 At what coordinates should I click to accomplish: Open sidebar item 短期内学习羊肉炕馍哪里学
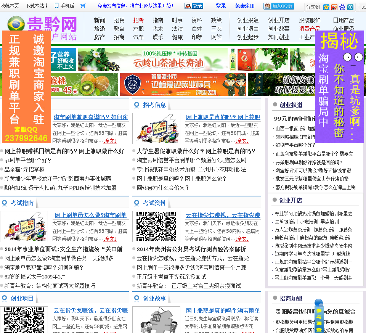pyautogui.click(x=311, y=254)
